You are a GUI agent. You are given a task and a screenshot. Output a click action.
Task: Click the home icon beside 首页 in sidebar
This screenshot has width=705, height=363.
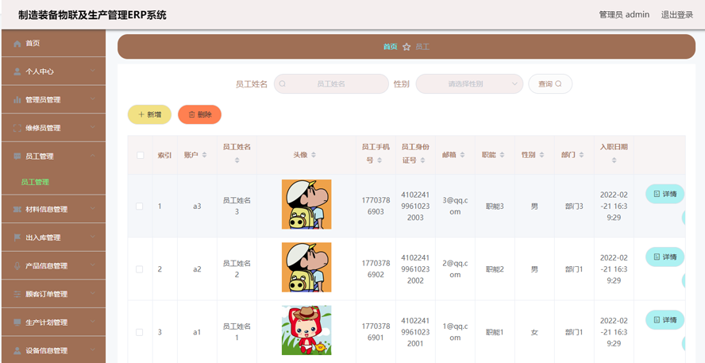tap(17, 44)
